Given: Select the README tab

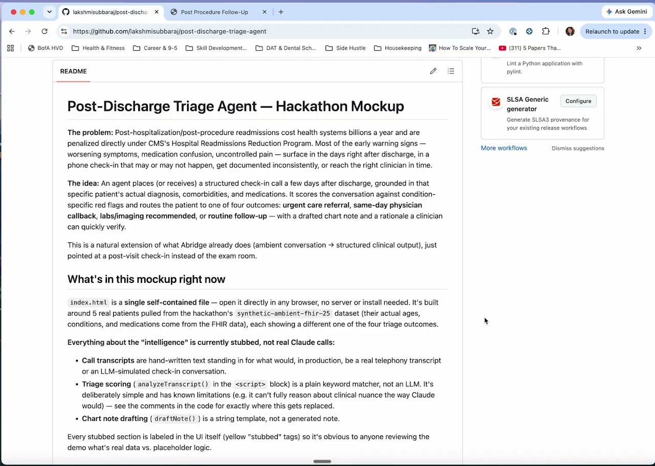Looking at the screenshot, I should [x=73, y=71].
